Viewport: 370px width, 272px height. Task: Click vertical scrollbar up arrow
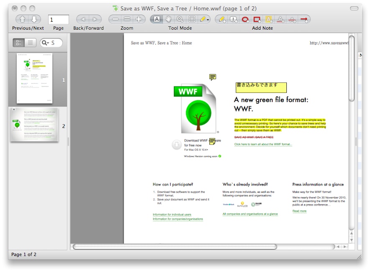(351, 233)
